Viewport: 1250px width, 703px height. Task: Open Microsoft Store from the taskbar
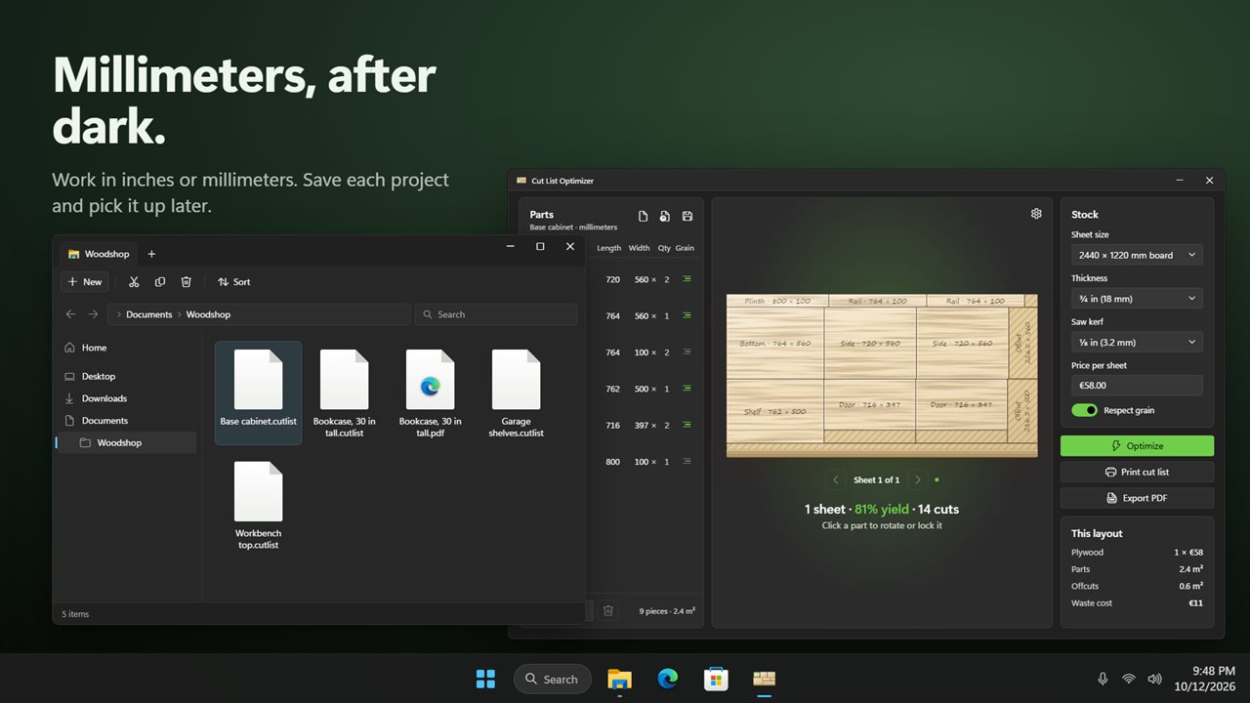716,679
